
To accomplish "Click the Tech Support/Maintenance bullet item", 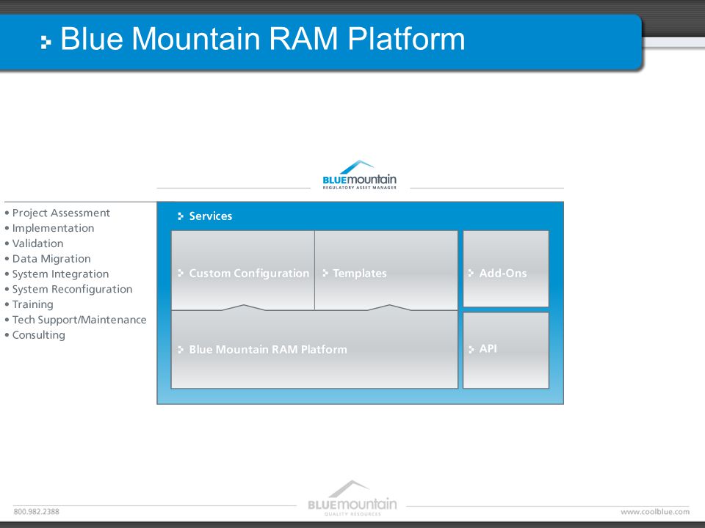I will click(x=76, y=320).
